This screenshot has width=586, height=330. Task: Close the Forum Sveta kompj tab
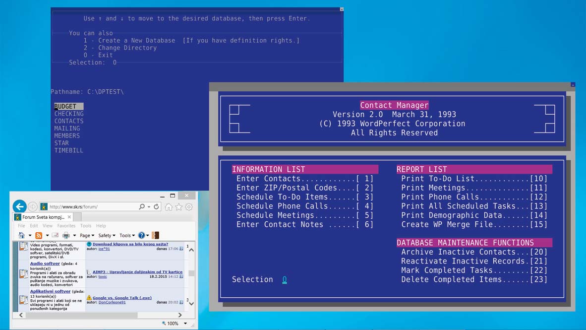[x=69, y=217]
